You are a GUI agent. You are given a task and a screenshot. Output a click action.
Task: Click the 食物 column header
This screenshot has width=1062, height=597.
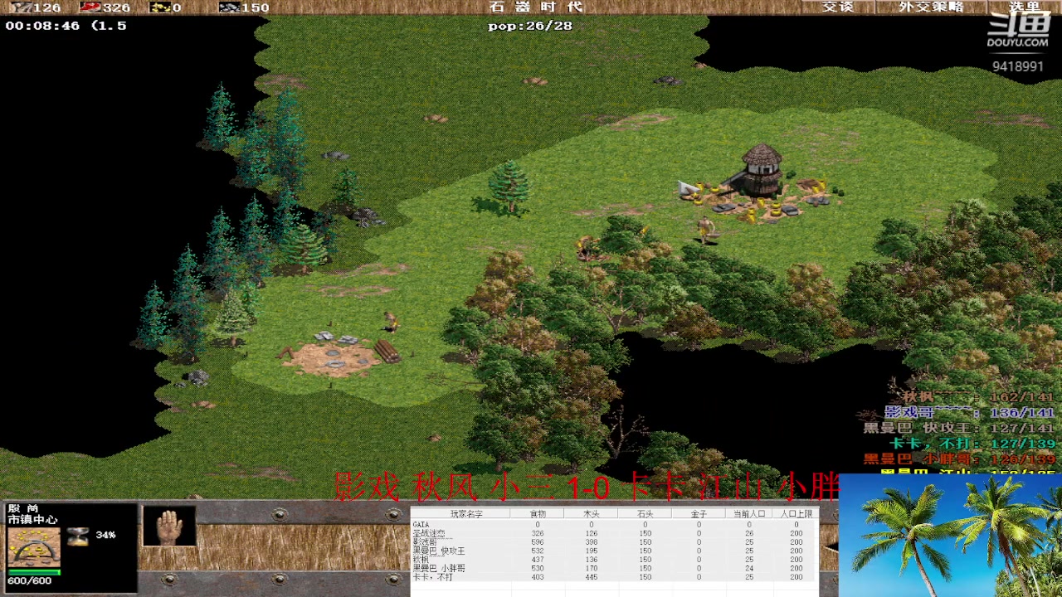538,514
